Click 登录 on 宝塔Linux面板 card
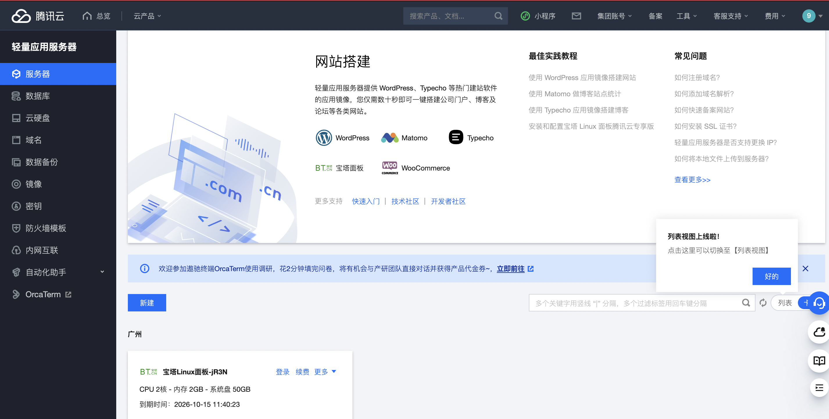The width and height of the screenshot is (829, 419). [282, 372]
